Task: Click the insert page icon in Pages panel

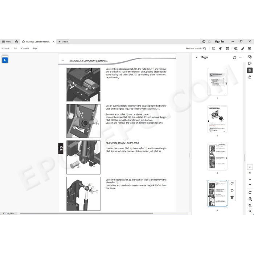Action: point(234,57)
